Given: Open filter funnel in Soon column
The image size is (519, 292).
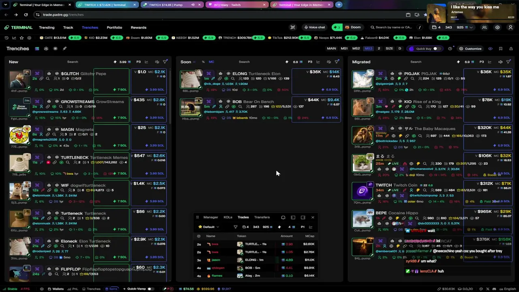Looking at the screenshot, I should 337,62.
